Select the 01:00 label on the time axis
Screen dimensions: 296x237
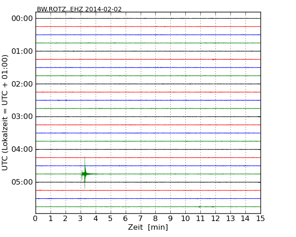(22, 51)
